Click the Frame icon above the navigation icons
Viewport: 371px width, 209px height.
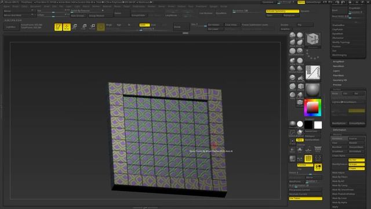(x=293, y=142)
